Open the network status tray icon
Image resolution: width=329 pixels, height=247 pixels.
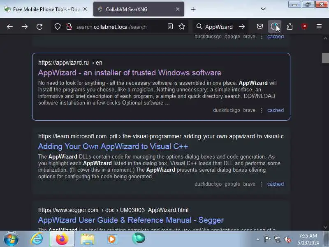tap(277, 239)
